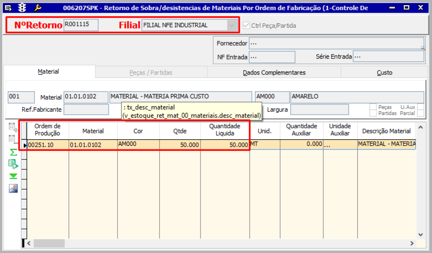This screenshot has height=253, width=432.
Task: Open the picture image icon
Action: tap(13, 188)
